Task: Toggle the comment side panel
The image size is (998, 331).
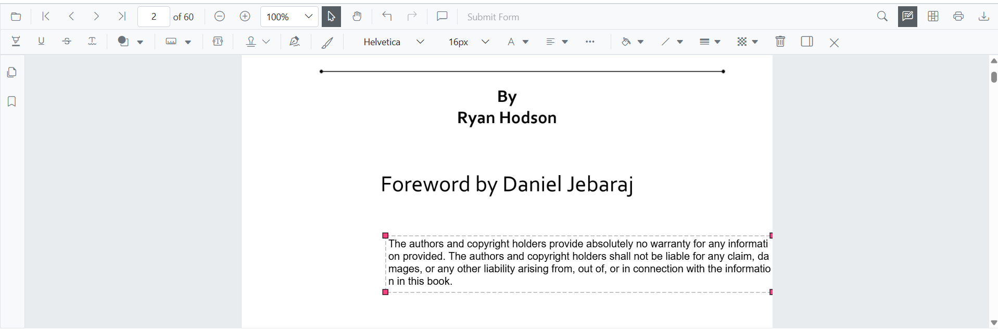Action: click(x=807, y=42)
